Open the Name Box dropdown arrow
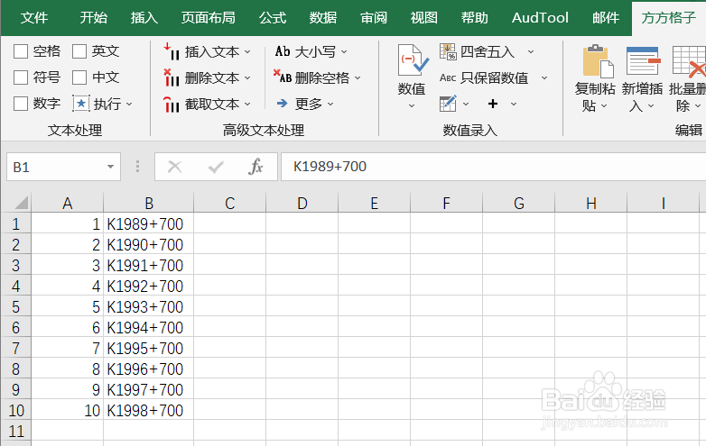This screenshot has width=706, height=446. [110, 167]
